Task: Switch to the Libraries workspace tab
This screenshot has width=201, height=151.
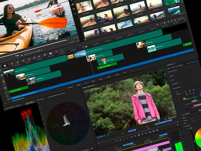Action: point(117,75)
